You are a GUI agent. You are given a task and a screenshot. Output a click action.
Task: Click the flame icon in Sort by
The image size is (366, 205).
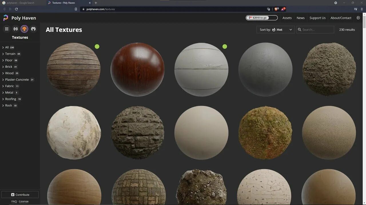pos(274,30)
